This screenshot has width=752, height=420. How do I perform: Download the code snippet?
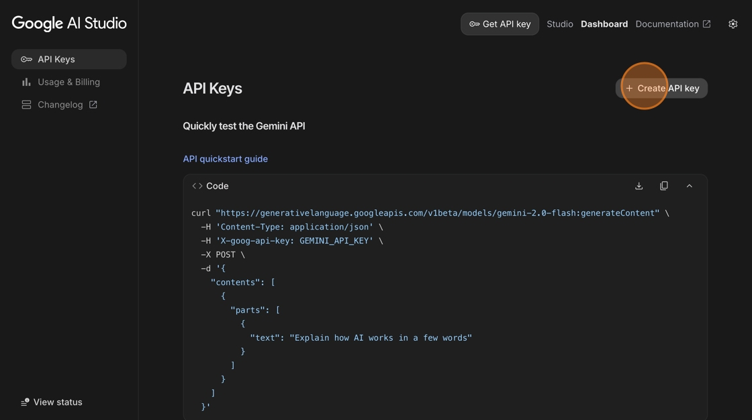(x=639, y=186)
